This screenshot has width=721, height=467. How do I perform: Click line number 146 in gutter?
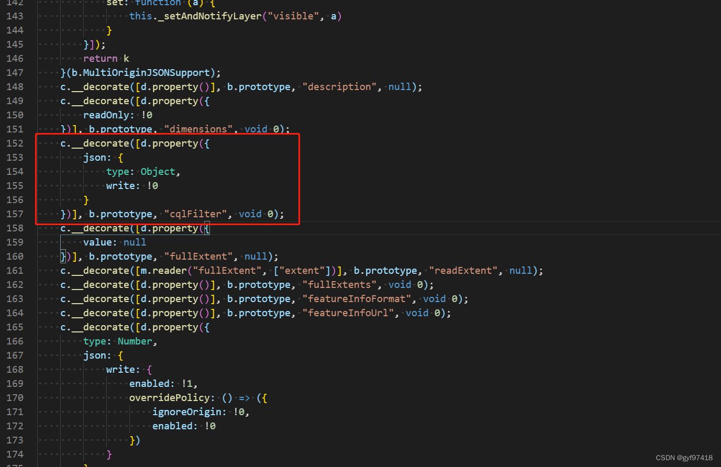pyautogui.click(x=15, y=59)
